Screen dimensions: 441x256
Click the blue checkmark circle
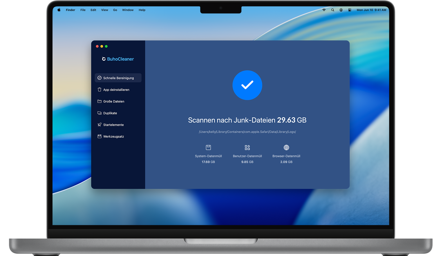click(x=247, y=85)
